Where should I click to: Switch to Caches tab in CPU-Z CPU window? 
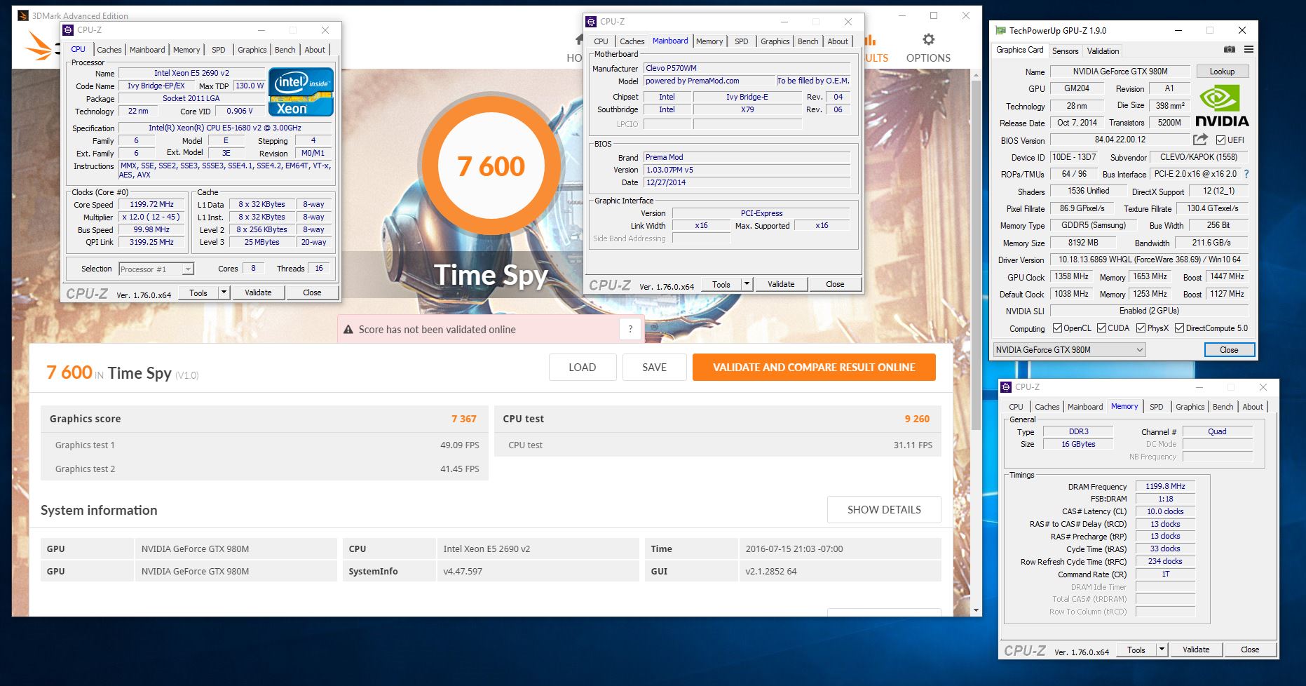pyautogui.click(x=109, y=50)
